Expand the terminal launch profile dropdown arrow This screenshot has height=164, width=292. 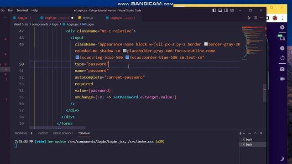point(244,133)
